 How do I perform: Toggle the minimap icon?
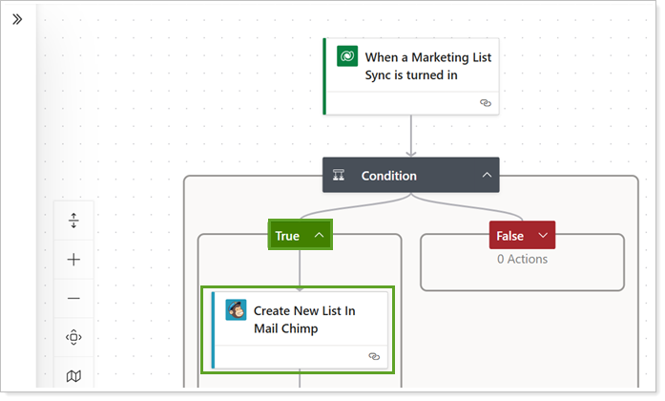[x=73, y=376]
